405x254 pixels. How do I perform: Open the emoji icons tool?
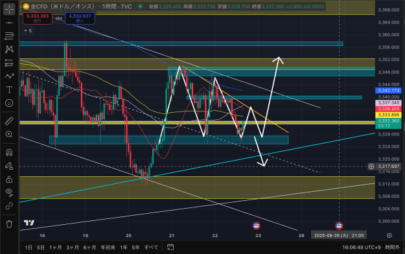(9, 103)
